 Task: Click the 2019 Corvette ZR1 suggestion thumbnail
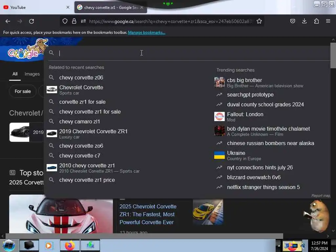[x=52, y=134]
